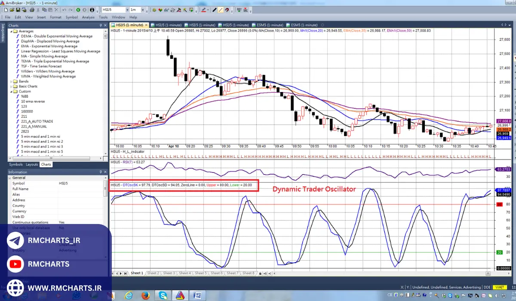Select the Sheet 3 chart tab
Viewport: 516px width, 301px height.
click(x=169, y=273)
